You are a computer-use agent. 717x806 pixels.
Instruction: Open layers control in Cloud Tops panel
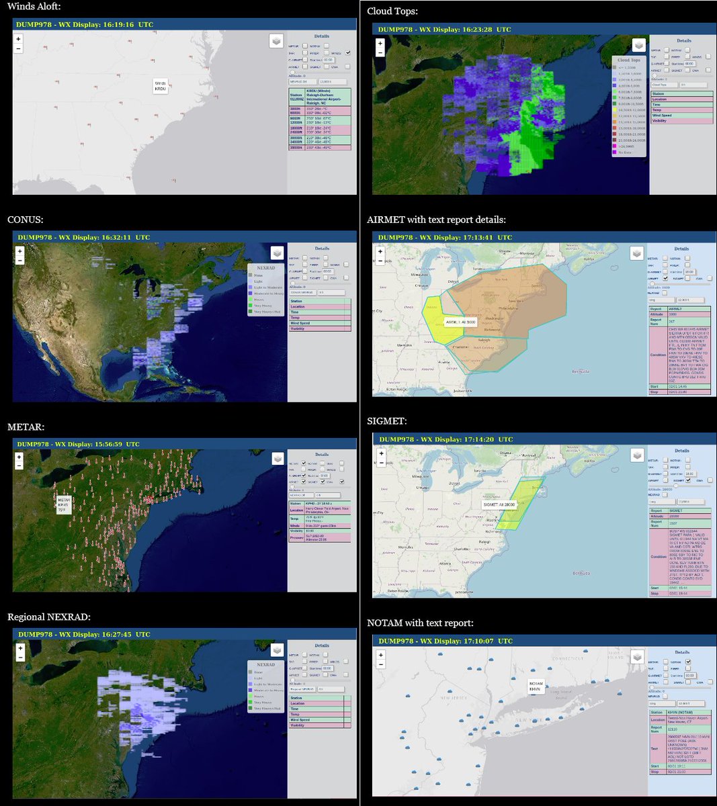pyautogui.click(x=638, y=45)
